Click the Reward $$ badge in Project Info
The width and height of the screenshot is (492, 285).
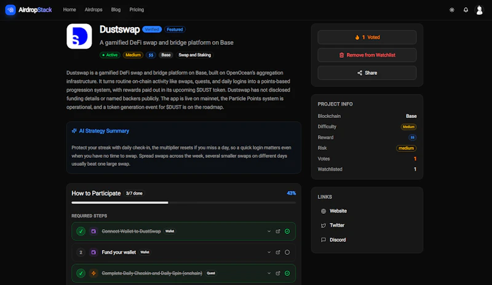point(412,138)
